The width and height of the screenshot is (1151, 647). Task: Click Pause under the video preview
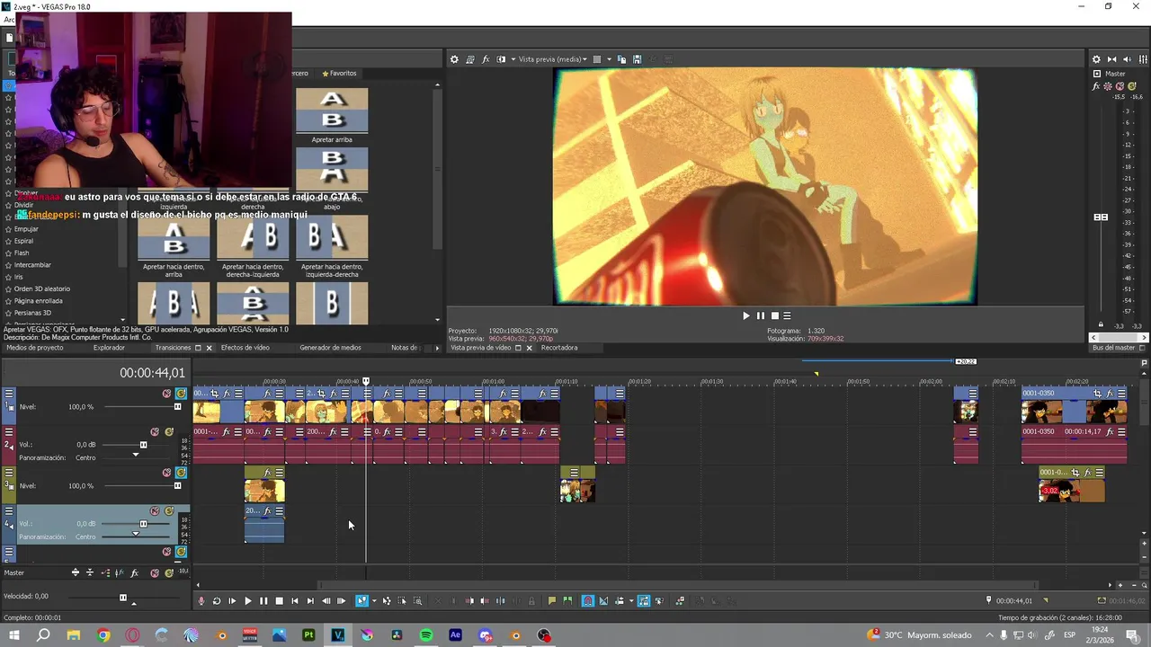click(760, 315)
